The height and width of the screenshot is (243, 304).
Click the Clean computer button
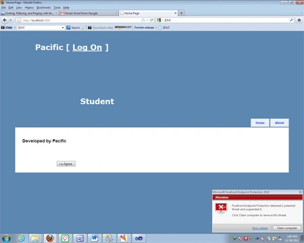[x=287, y=228]
